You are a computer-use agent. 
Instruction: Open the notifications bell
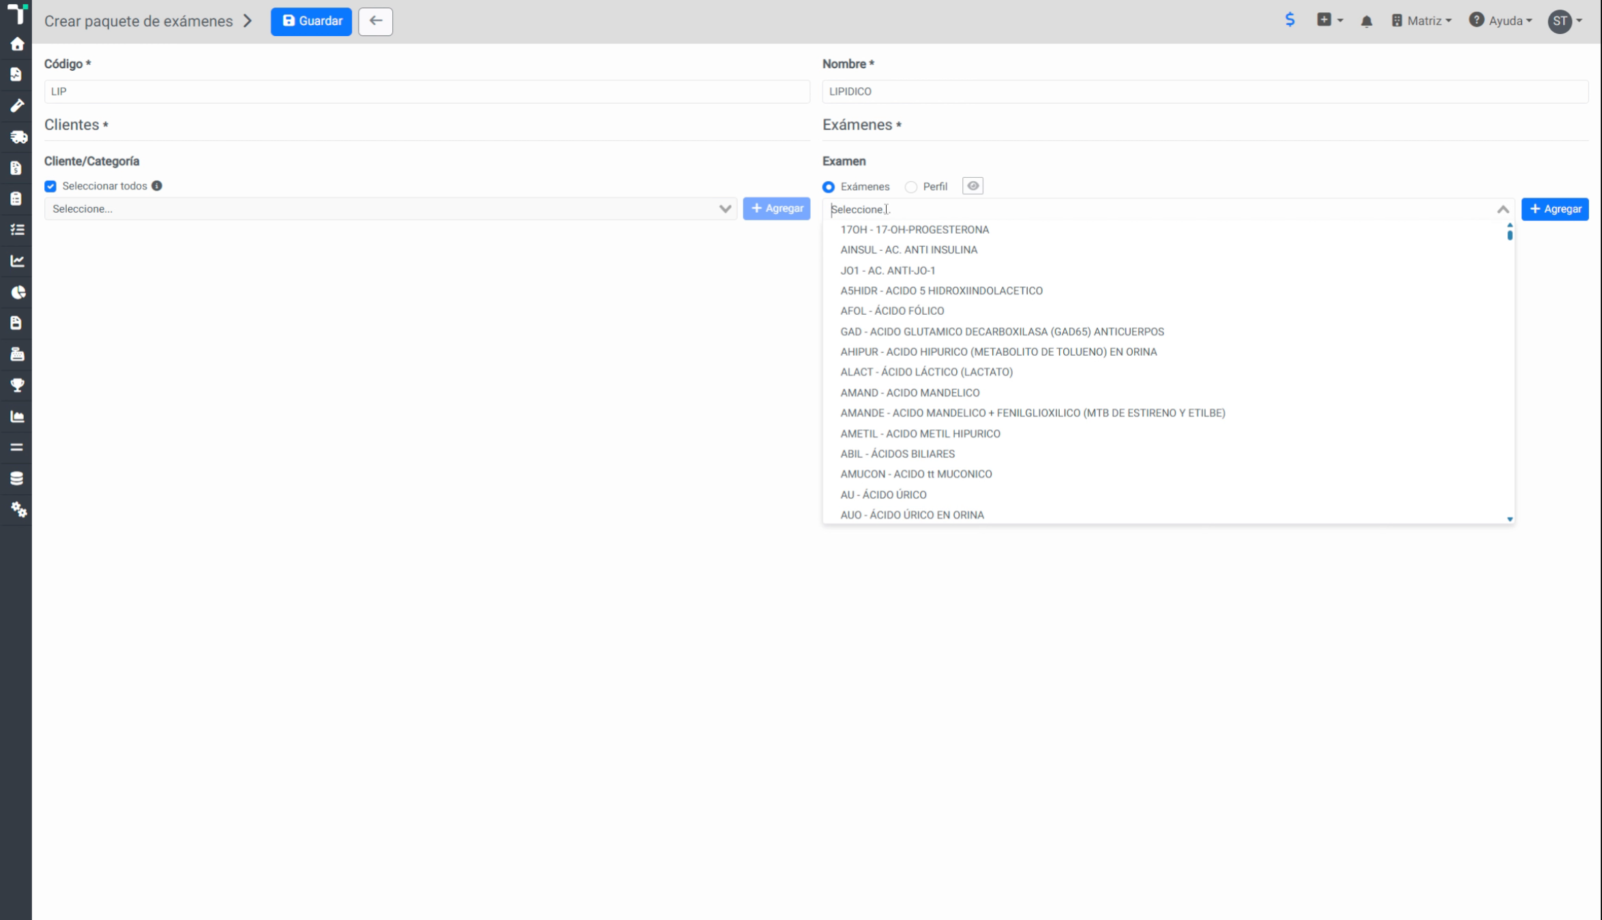coord(1366,21)
